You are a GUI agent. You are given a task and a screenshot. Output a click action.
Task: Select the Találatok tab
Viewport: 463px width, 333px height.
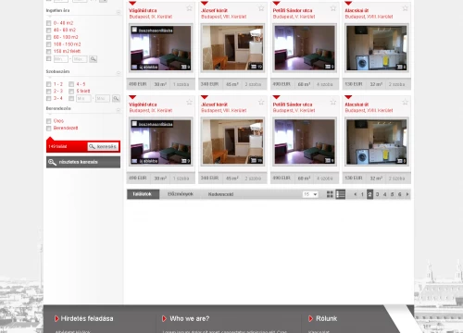(x=143, y=194)
